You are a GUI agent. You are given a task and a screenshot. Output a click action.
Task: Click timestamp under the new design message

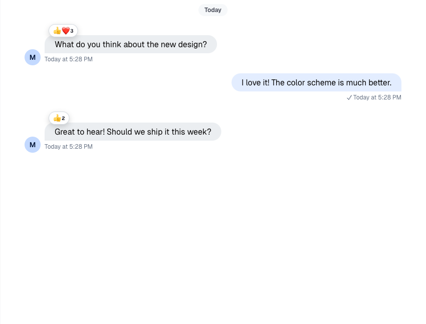click(x=69, y=59)
